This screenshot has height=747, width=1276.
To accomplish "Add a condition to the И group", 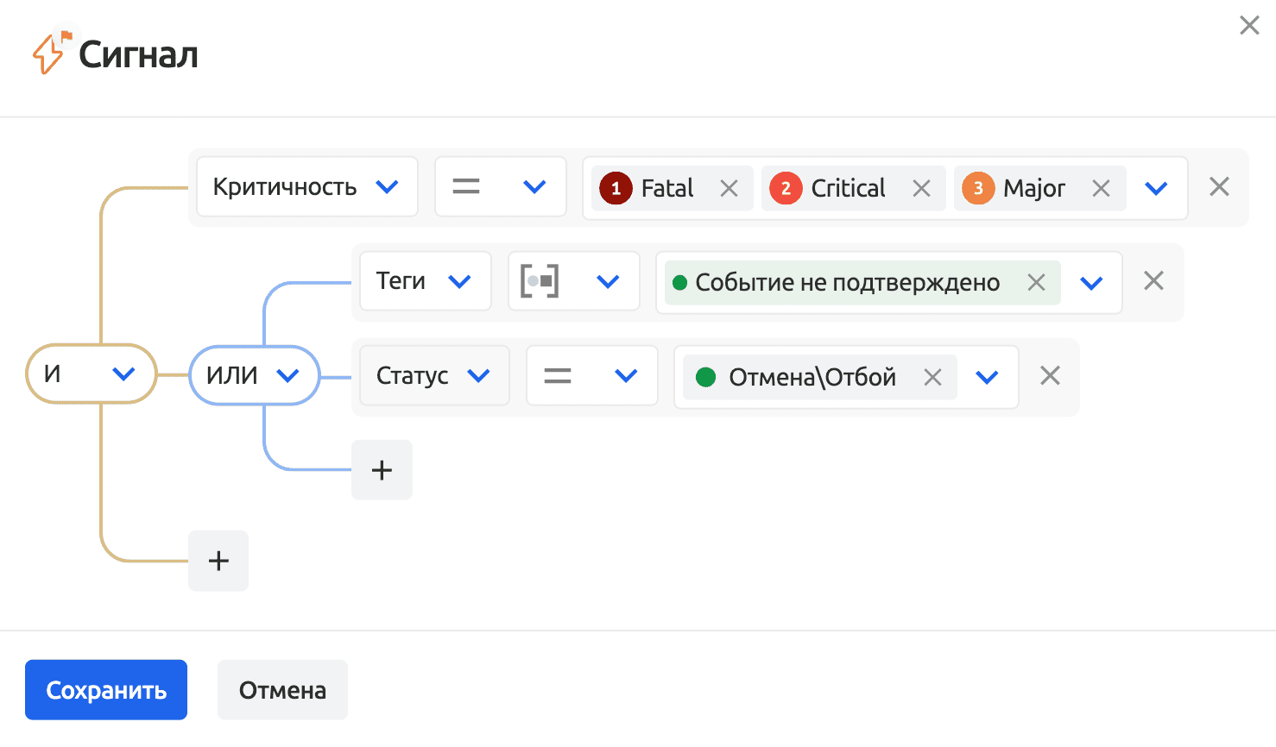I will coord(218,561).
